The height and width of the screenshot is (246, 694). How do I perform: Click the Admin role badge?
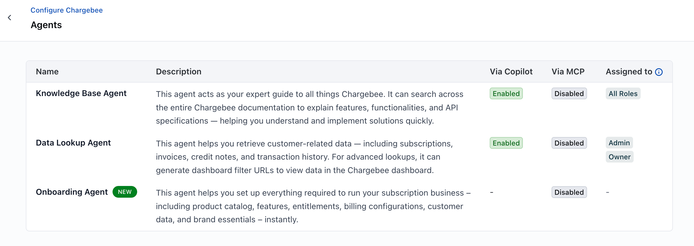click(619, 143)
